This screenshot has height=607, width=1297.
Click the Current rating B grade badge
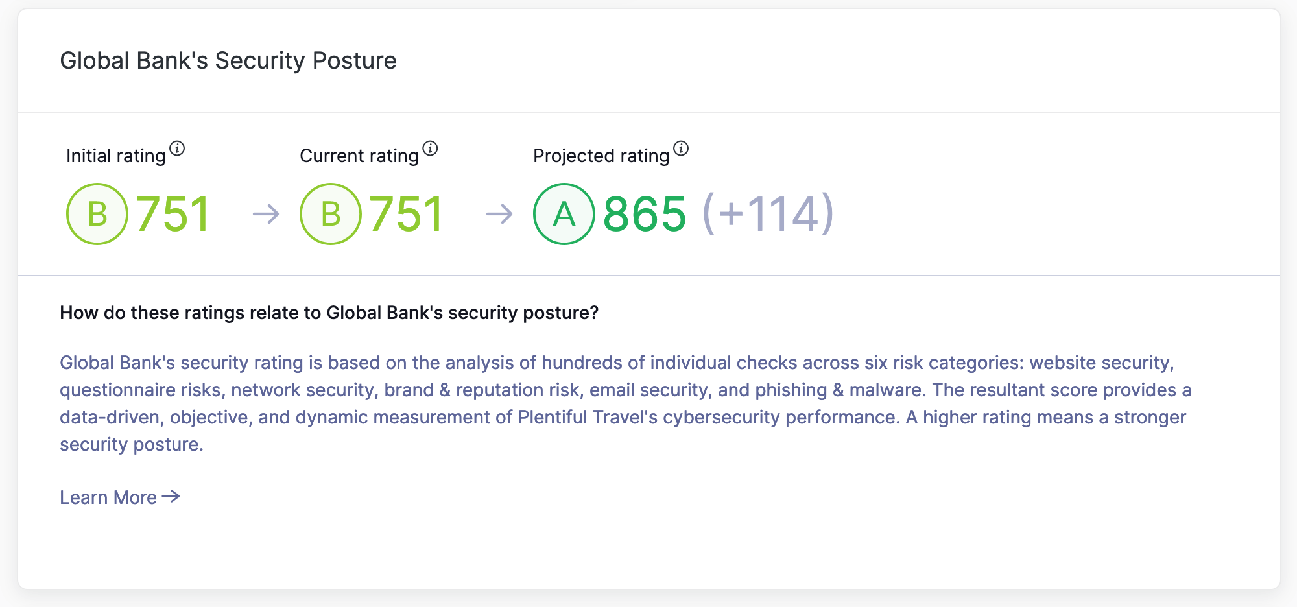pyautogui.click(x=331, y=214)
